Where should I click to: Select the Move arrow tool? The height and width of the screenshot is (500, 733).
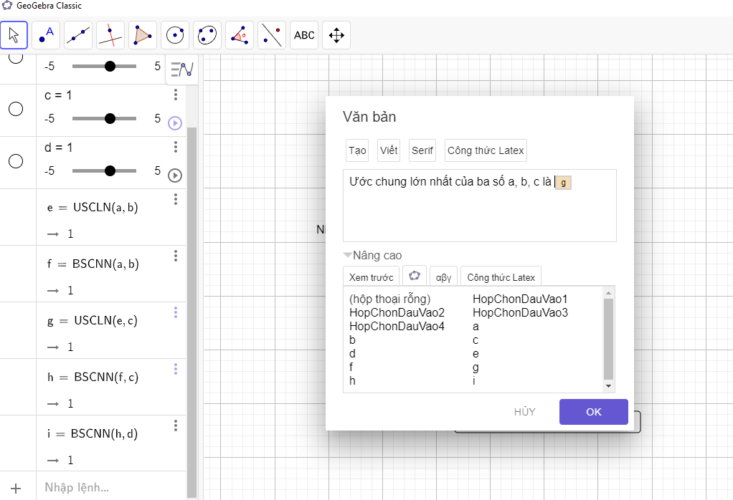pyautogui.click(x=14, y=34)
